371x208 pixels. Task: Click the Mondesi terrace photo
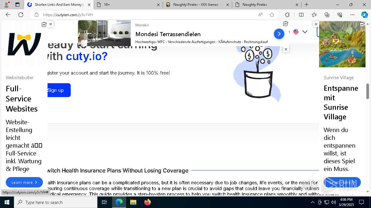pos(104,33)
